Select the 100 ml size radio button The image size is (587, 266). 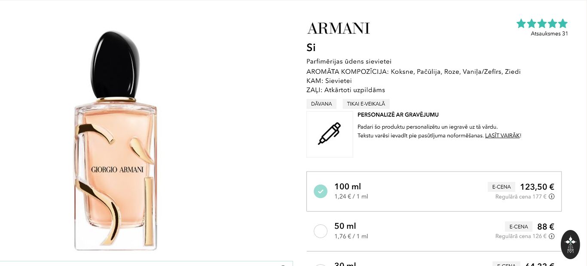[321, 191]
